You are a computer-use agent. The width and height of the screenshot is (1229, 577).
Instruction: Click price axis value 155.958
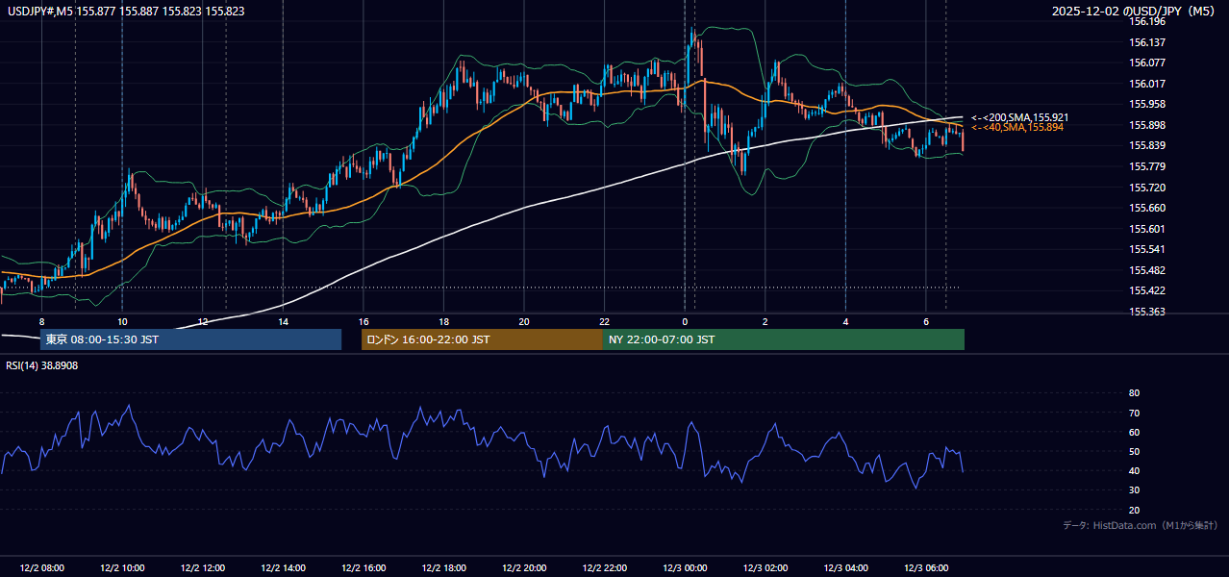pyautogui.click(x=1147, y=104)
